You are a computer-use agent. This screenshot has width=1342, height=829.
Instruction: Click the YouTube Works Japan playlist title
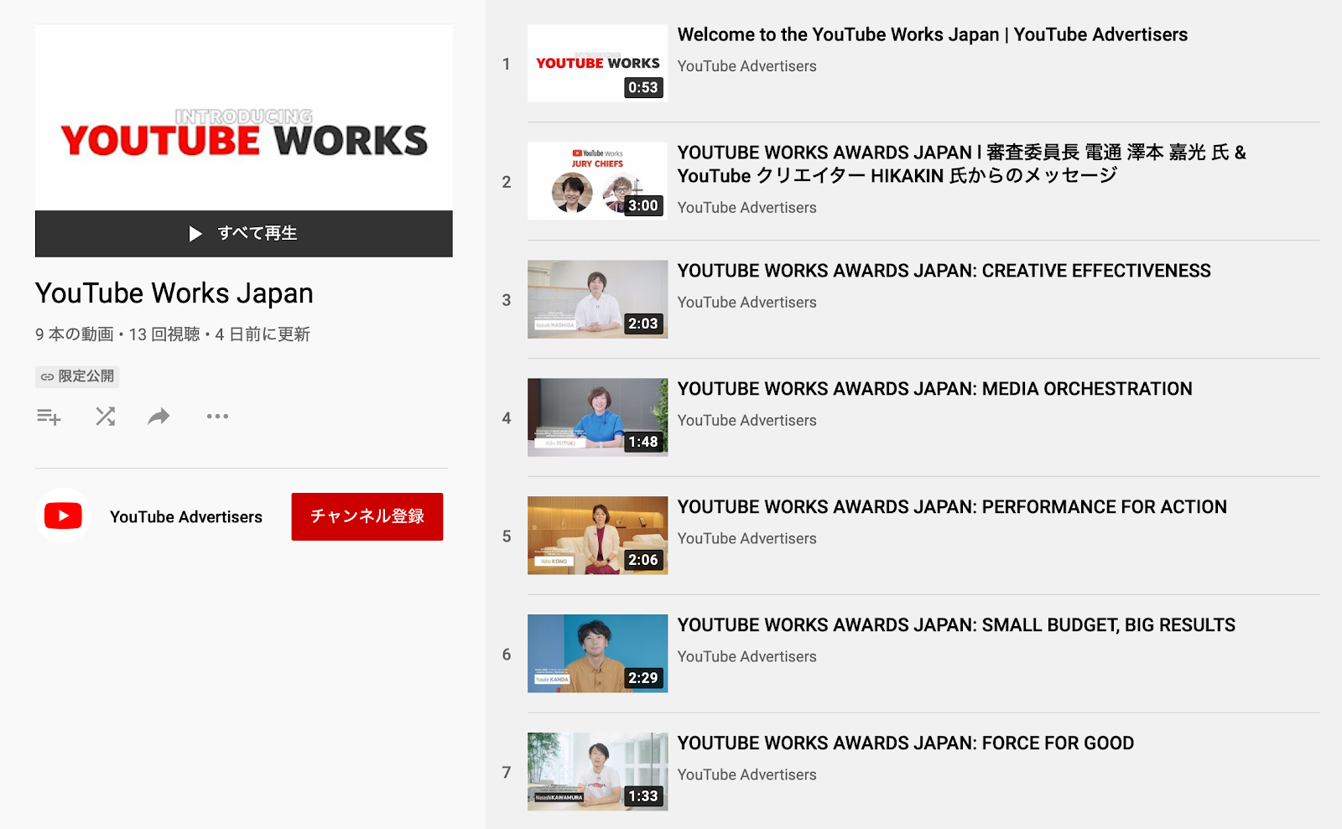(174, 293)
